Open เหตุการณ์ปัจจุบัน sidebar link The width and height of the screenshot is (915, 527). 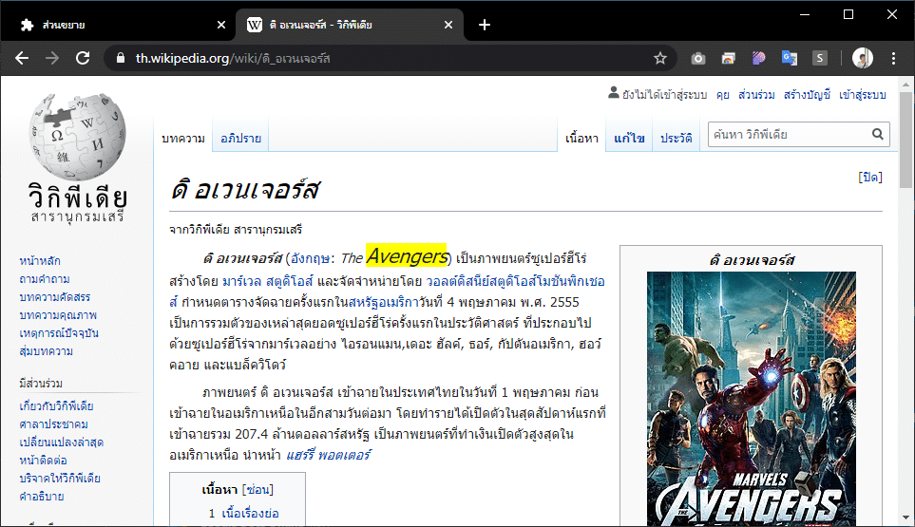click(59, 333)
